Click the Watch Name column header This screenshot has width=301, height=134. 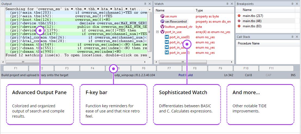(x=174, y=10)
